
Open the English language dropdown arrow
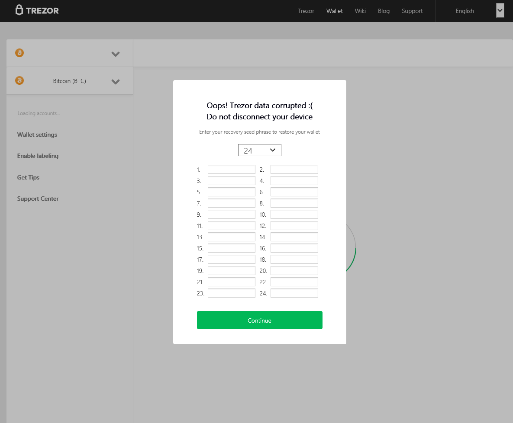500,10
